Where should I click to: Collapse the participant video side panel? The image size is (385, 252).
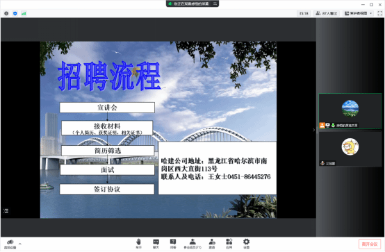pos(314,130)
